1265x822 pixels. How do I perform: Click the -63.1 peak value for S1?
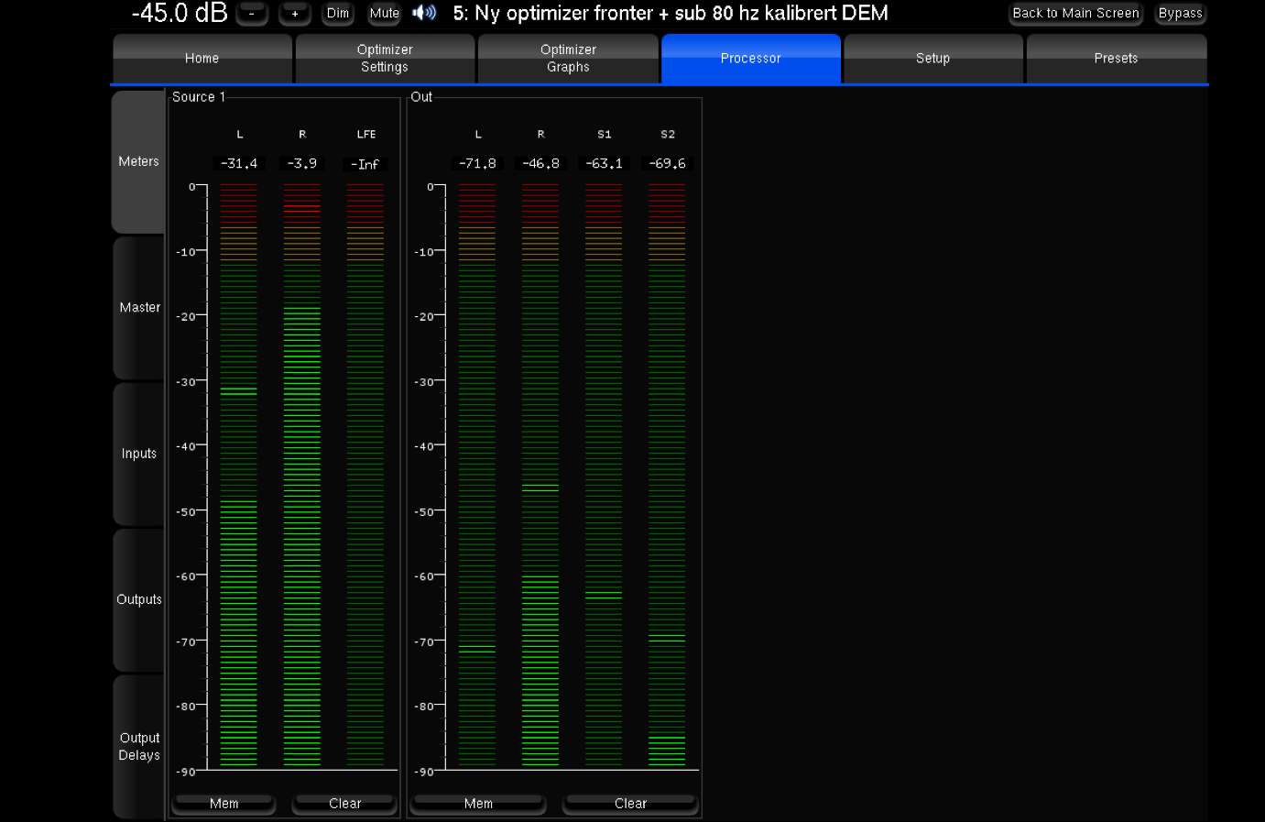click(x=604, y=163)
